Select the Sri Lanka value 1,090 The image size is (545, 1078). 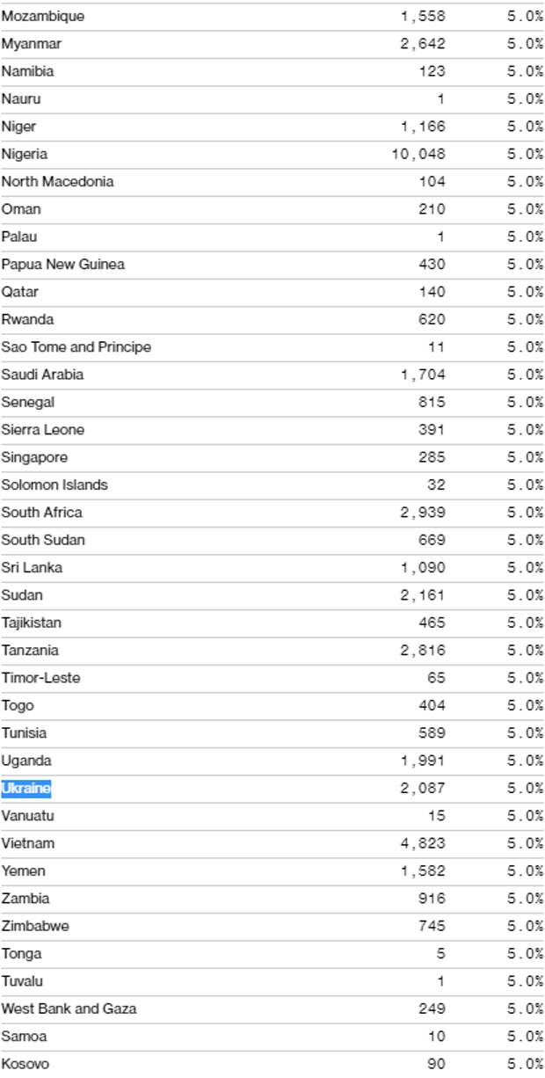click(x=423, y=567)
